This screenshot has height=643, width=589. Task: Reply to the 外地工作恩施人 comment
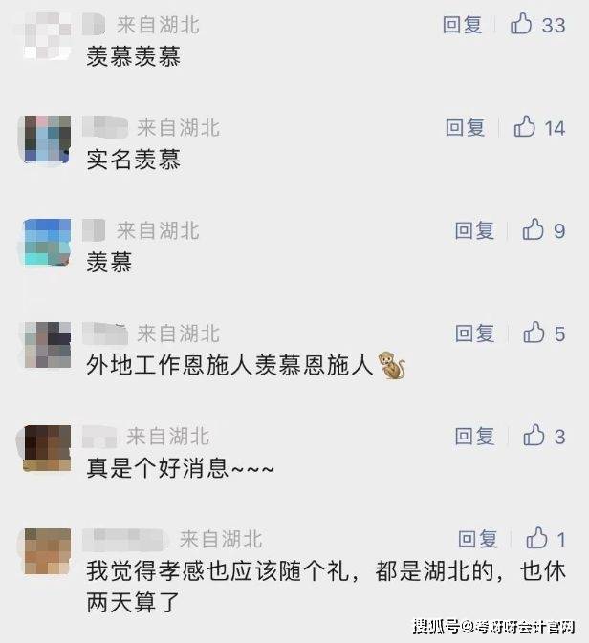coord(474,333)
